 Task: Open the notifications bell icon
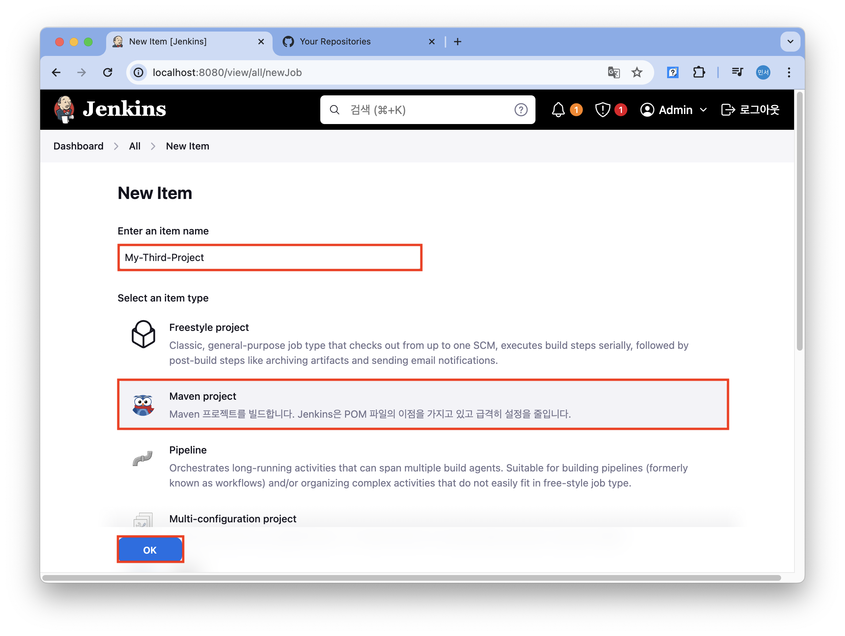click(x=558, y=110)
